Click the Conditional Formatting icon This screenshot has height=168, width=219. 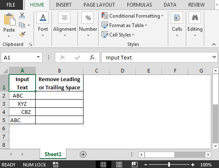pyautogui.click(x=105, y=16)
